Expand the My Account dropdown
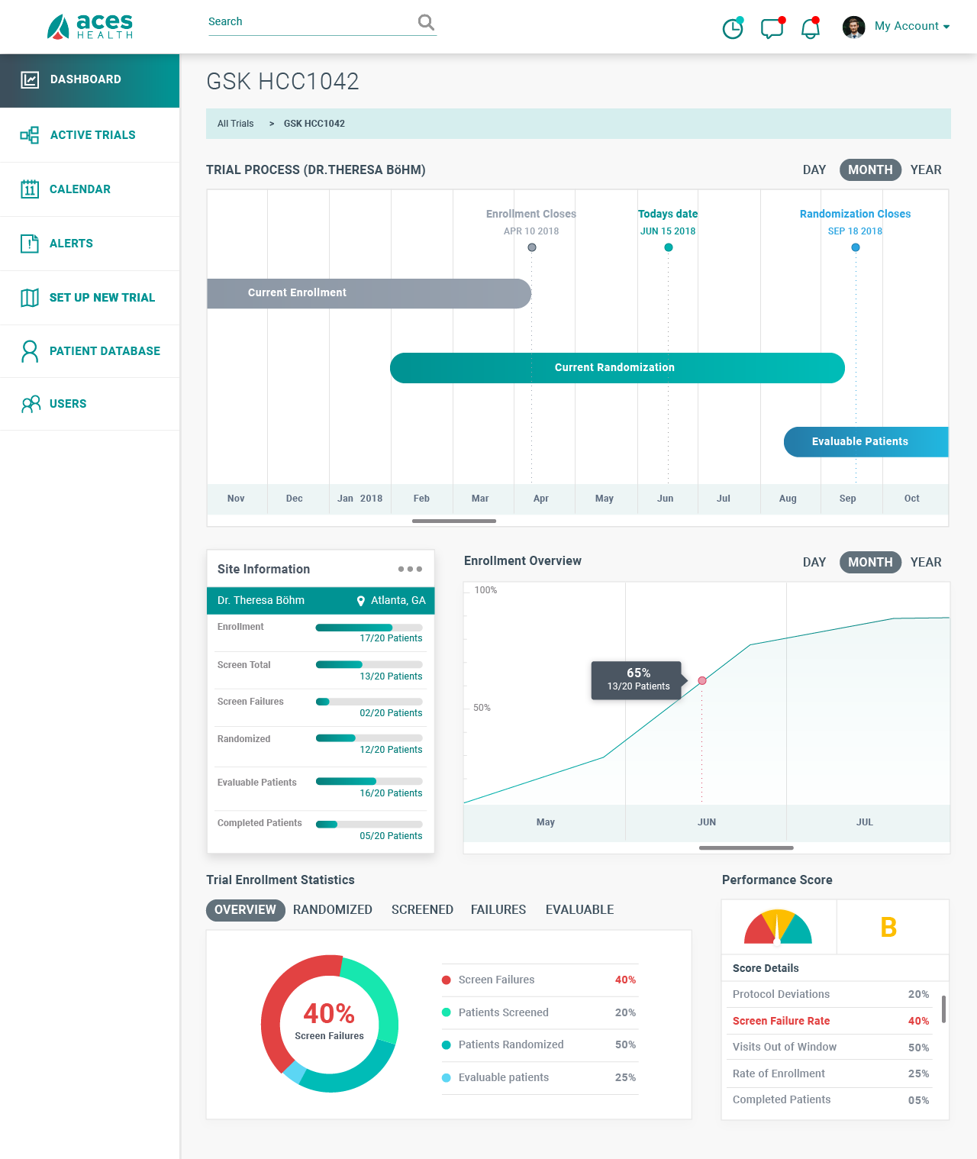The image size is (977, 1159). [x=911, y=26]
